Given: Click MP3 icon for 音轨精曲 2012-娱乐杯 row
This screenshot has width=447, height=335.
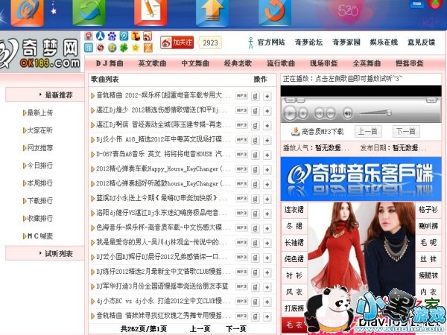Looking at the screenshot, I should pos(241,96).
